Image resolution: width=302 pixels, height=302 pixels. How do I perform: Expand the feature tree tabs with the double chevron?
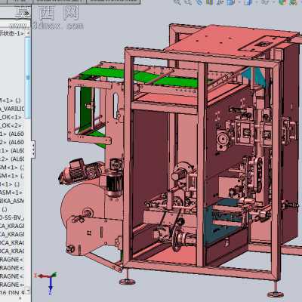click(x=26, y=14)
